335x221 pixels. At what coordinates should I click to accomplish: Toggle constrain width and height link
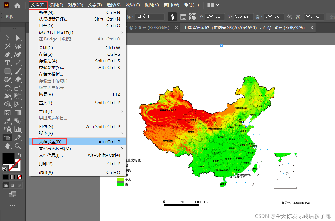tap(290, 17)
